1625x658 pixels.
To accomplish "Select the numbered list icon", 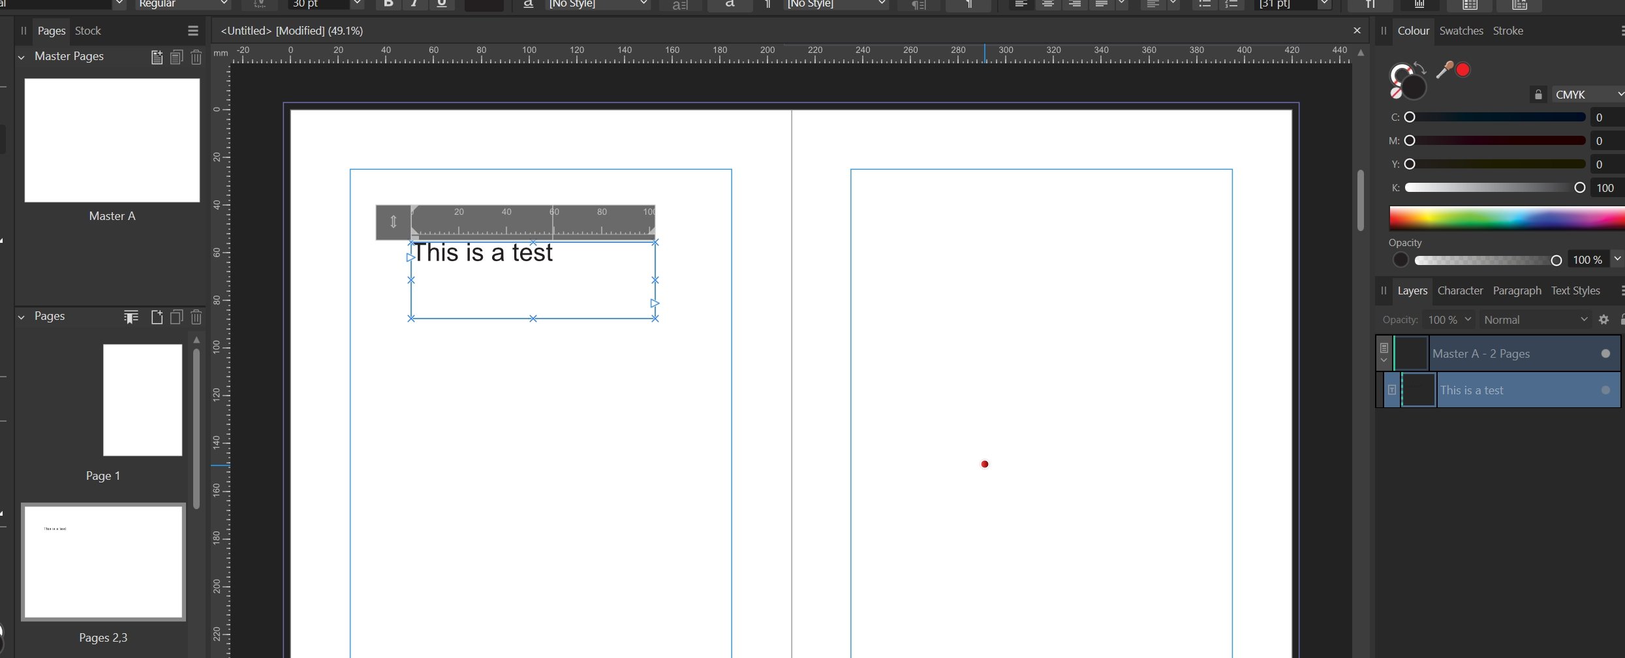I will 1231,3.
